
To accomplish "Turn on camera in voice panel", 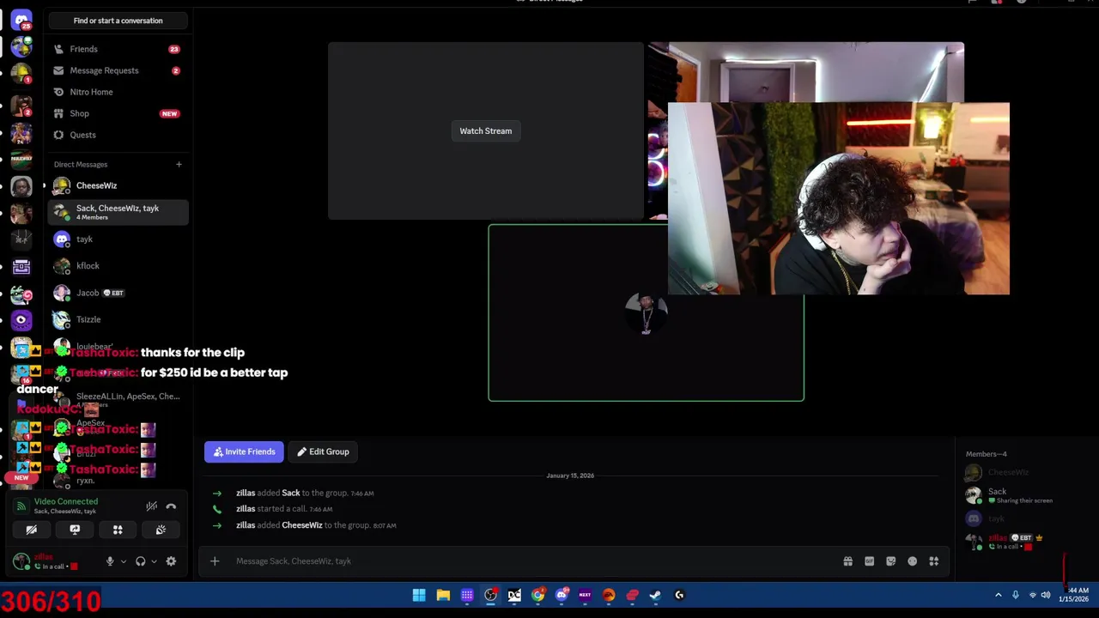I will click(x=31, y=530).
